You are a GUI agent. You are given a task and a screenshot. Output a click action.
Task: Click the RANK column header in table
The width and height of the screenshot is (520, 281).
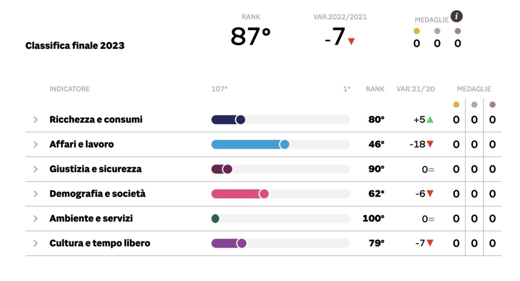375,89
